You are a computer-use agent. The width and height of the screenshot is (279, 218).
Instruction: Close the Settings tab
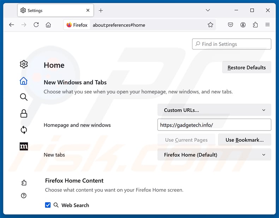(x=88, y=10)
